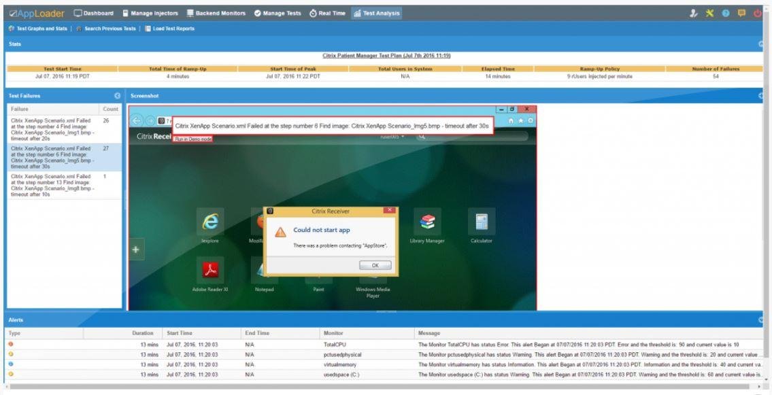Image resolution: width=772 pixels, height=395 pixels.
Task: Collapse the Test Failures panel
Action: pos(117,96)
